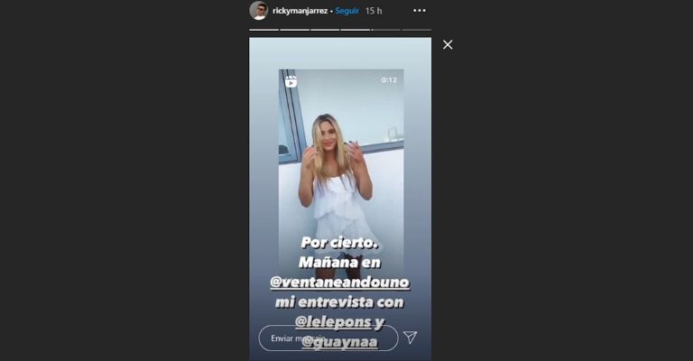The image size is (693, 361).
Task: Skip to the last story progress segment
Action: pyautogui.click(x=416, y=30)
